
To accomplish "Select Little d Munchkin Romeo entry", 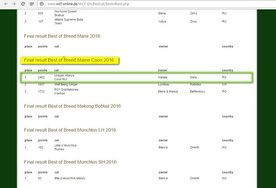I will tap(65, 147).
